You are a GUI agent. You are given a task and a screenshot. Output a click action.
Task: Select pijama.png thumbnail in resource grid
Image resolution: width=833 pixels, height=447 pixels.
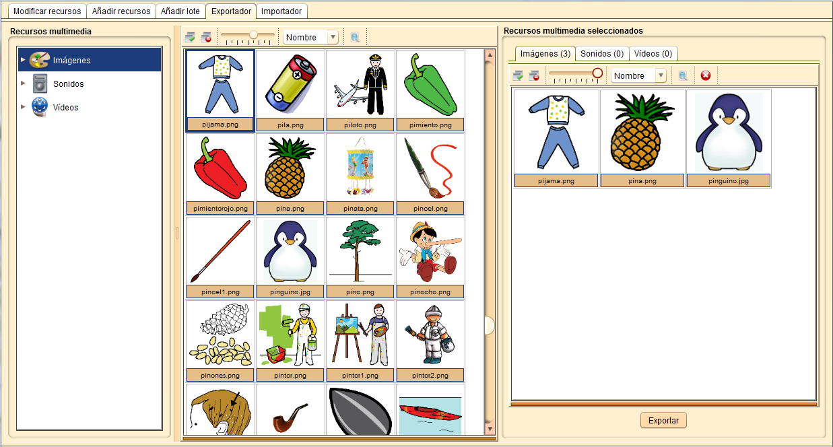pyautogui.click(x=220, y=91)
